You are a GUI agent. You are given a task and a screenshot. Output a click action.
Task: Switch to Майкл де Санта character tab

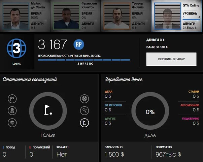[x=25, y=16]
